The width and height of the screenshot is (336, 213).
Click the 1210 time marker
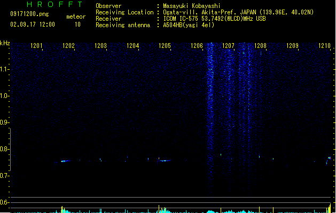[324, 46]
